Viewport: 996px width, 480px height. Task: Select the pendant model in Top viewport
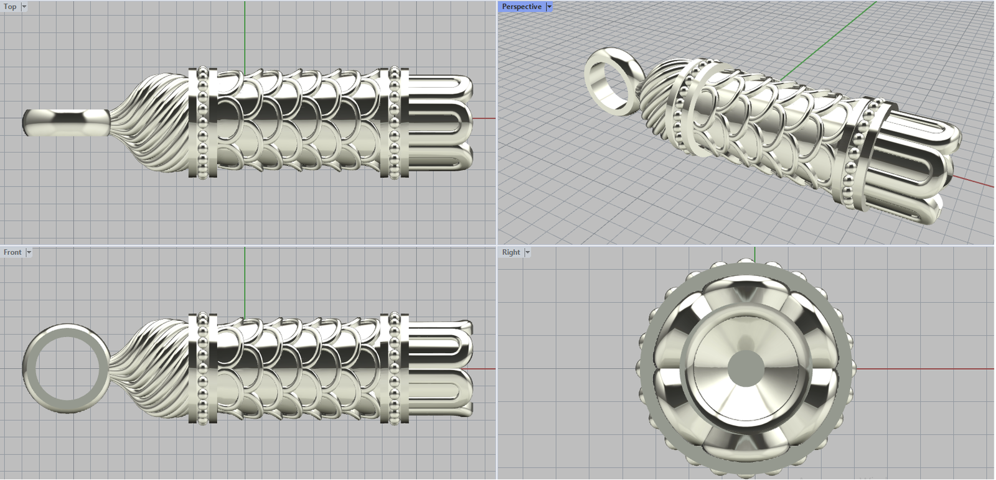pyautogui.click(x=248, y=123)
